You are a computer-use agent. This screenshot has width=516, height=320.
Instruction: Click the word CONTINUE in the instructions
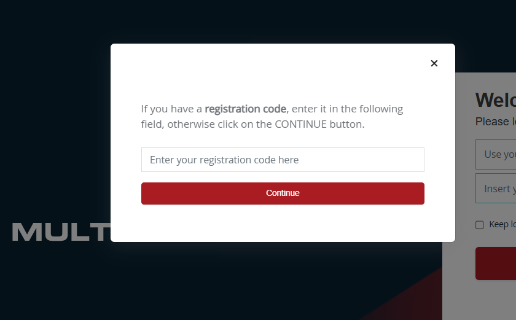tap(301, 124)
